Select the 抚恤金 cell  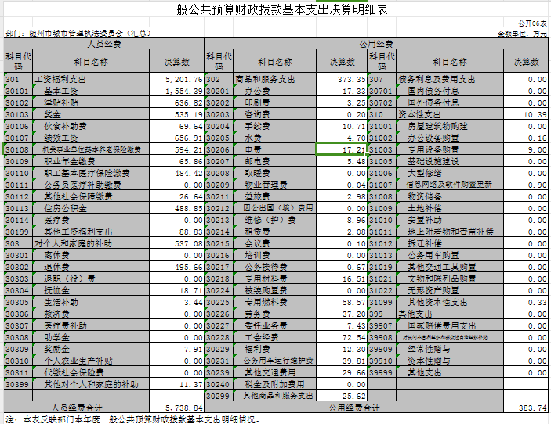91,290
